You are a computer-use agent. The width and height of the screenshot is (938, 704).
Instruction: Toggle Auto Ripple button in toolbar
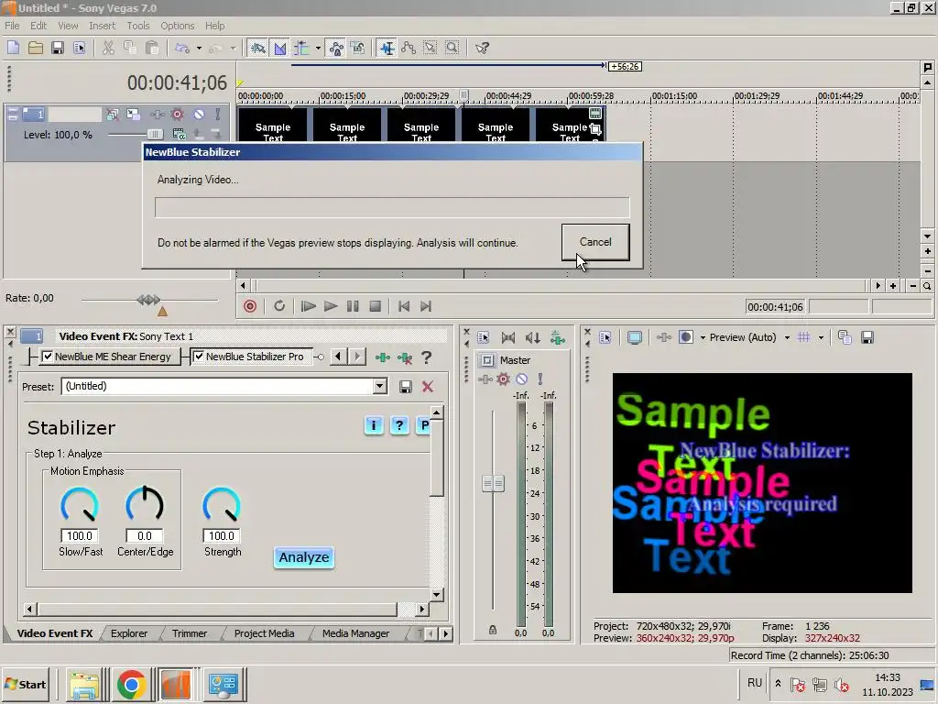click(301, 48)
